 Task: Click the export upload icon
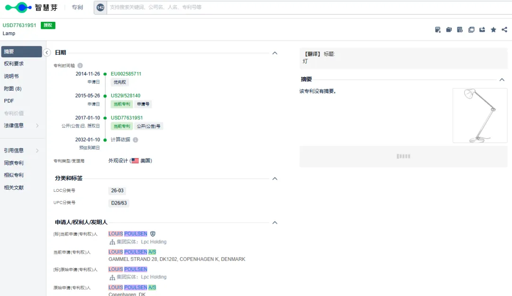pyautogui.click(x=482, y=30)
